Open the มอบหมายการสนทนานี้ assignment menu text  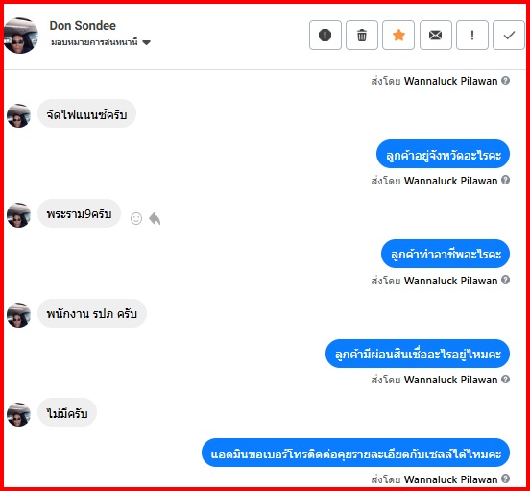94,42
